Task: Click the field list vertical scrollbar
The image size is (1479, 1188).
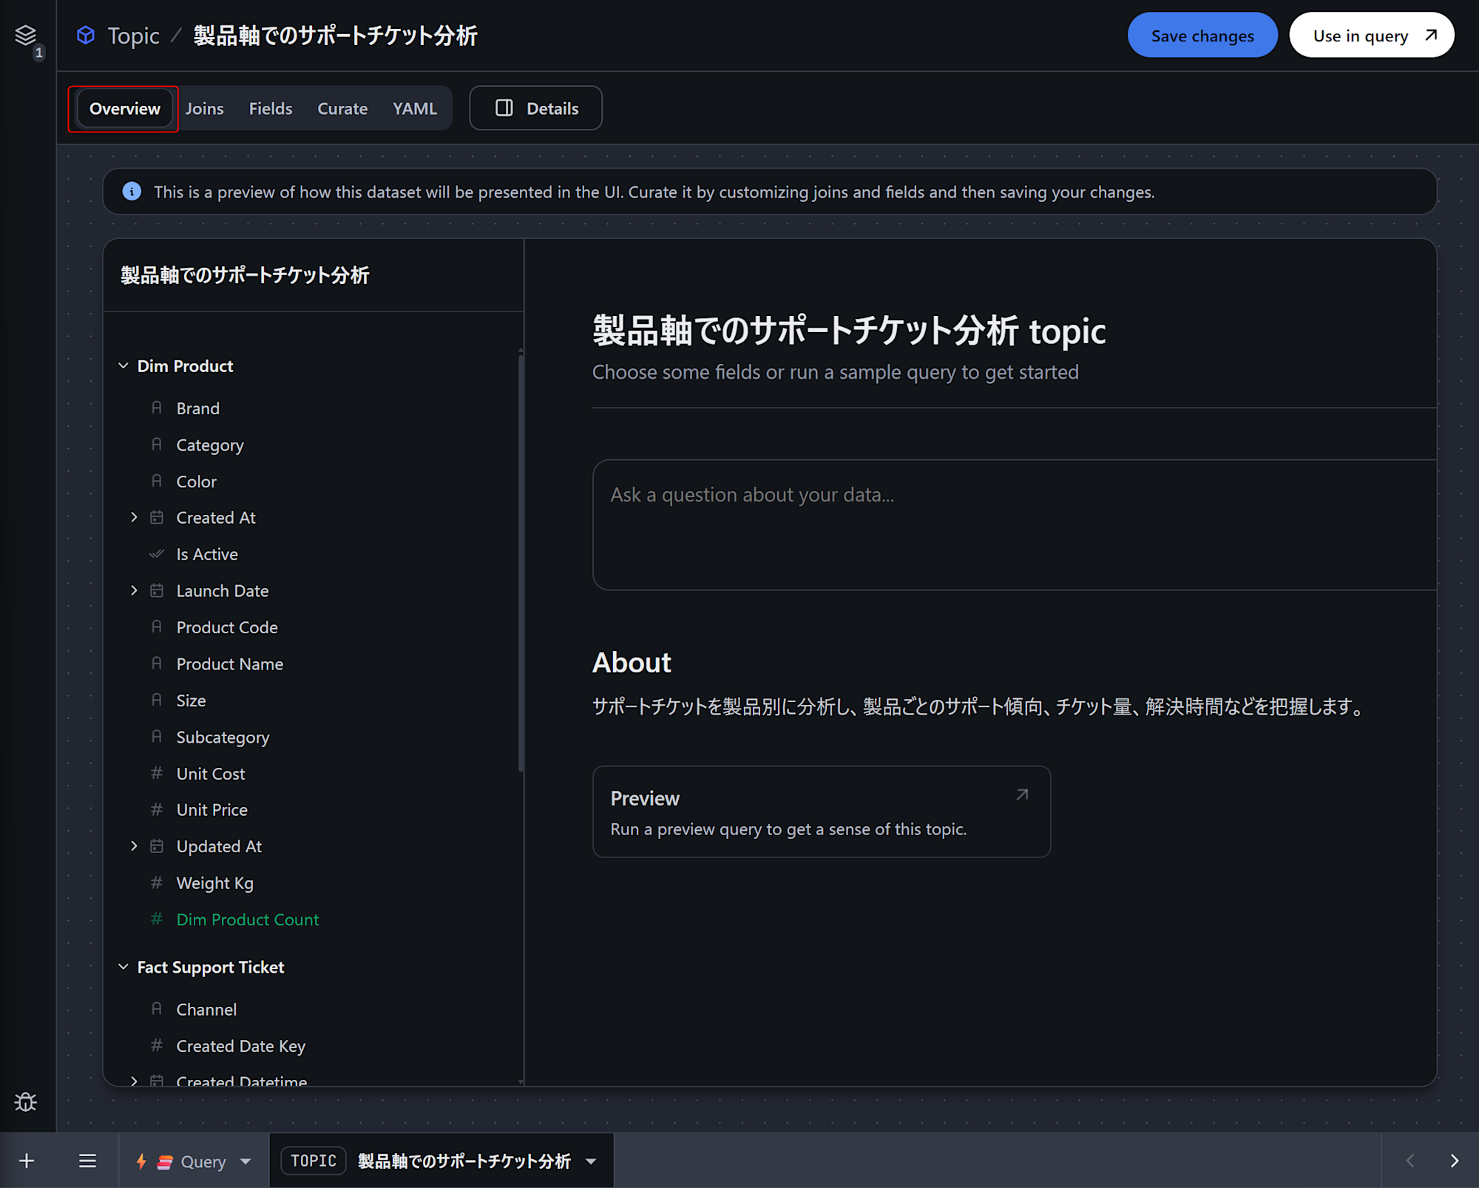Action: (x=521, y=562)
